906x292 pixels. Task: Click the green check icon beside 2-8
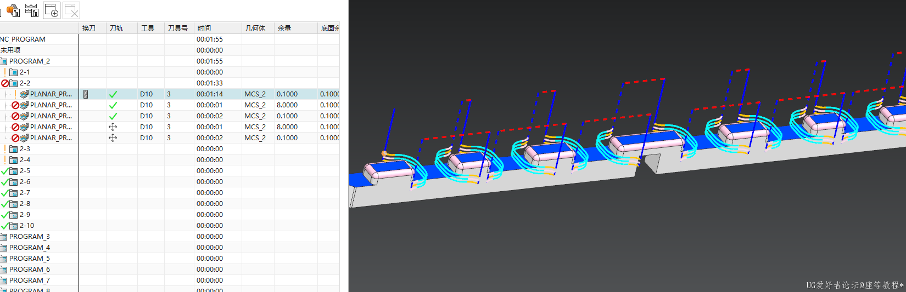click(x=5, y=204)
